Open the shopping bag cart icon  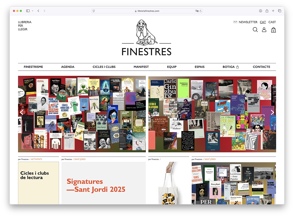pyautogui.click(x=273, y=30)
